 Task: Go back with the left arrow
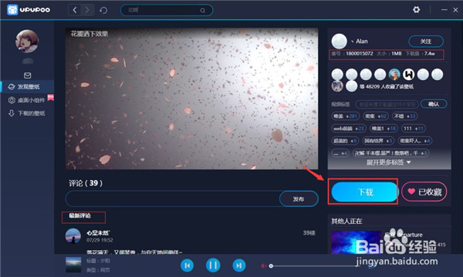tap(75, 10)
